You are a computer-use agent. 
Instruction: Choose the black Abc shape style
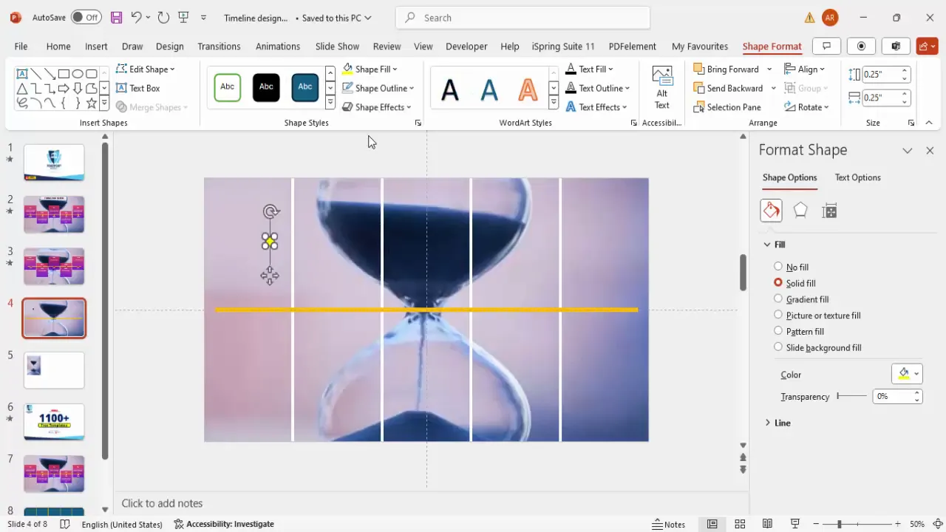[x=266, y=87]
